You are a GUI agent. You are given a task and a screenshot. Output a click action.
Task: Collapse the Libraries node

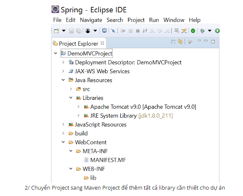click(x=71, y=98)
